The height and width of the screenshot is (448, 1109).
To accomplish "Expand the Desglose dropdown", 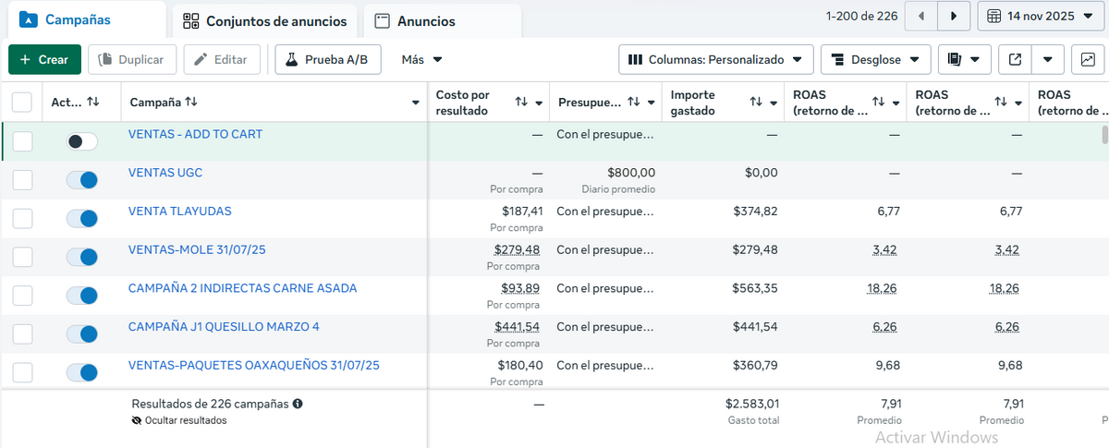I will 875,60.
